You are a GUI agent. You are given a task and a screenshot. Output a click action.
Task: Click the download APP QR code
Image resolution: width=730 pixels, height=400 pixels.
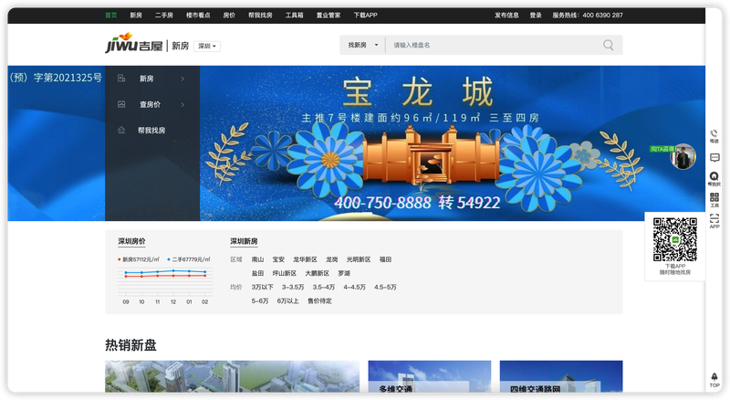pyautogui.click(x=674, y=239)
